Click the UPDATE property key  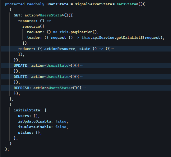pos(20,65)
